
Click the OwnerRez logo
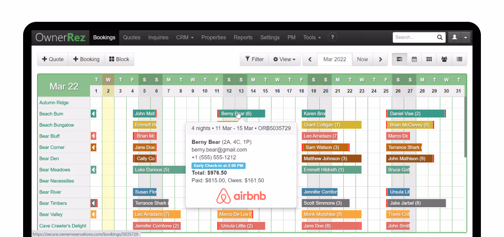point(60,37)
